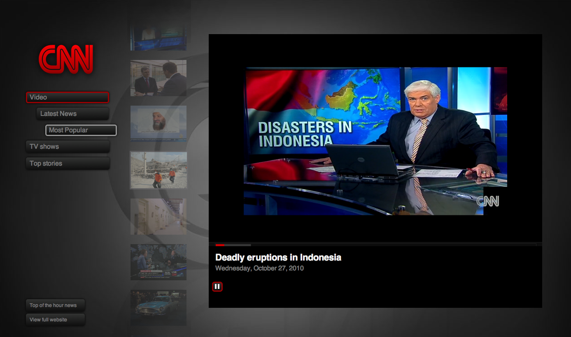The image size is (571, 337).
Task: Pause the video with the pause button
Action: (x=217, y=286)
